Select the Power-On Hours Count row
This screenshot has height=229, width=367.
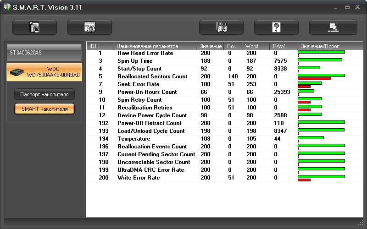coord(225,92)
